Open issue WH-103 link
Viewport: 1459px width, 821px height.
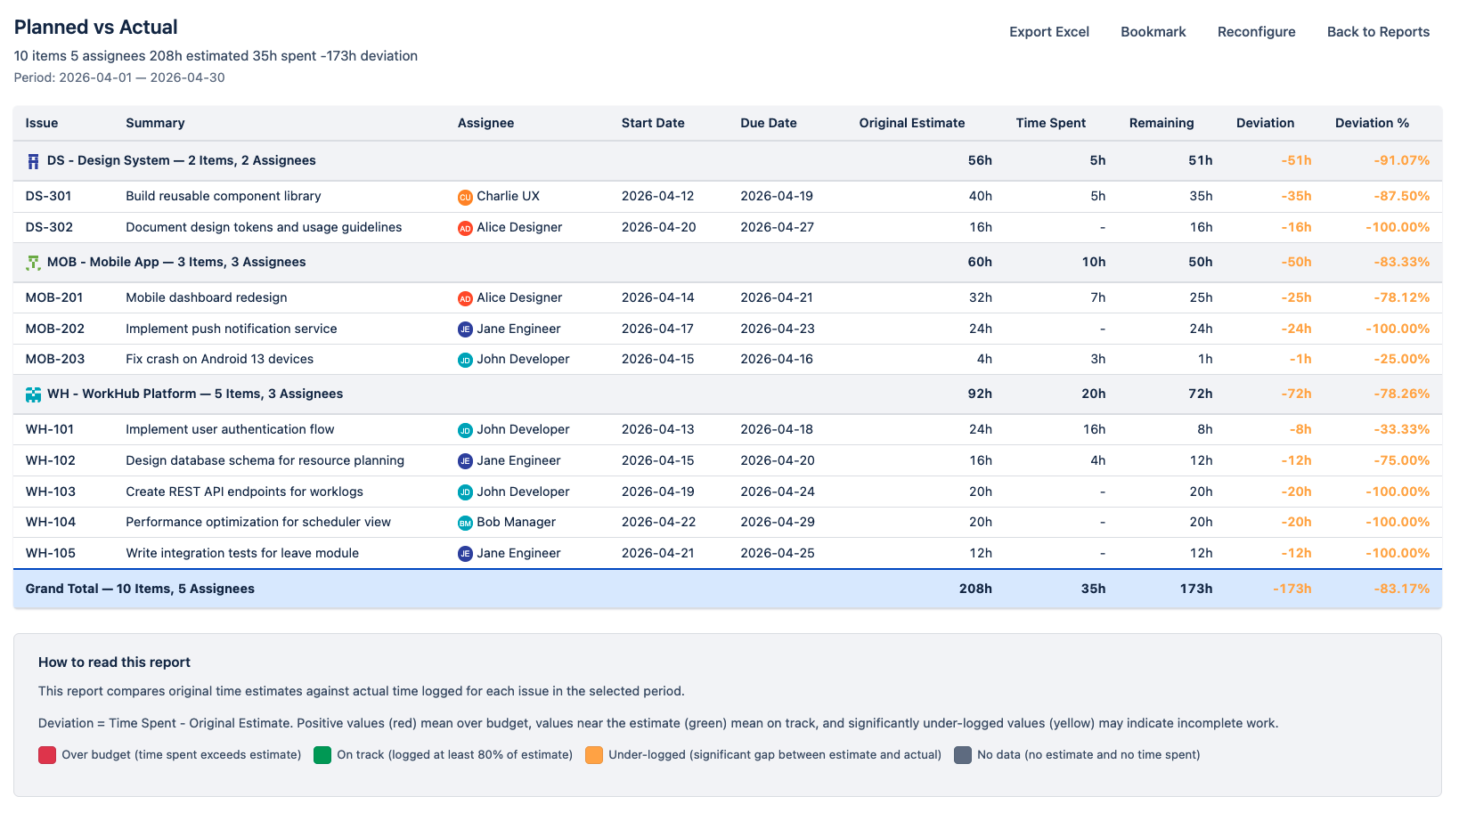pos(51,492)
